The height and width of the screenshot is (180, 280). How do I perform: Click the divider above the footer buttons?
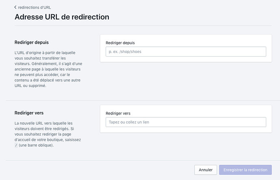(143, 160)
